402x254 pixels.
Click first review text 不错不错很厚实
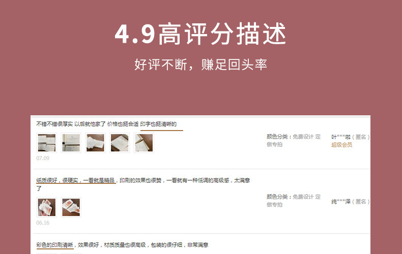pos(54,124)
